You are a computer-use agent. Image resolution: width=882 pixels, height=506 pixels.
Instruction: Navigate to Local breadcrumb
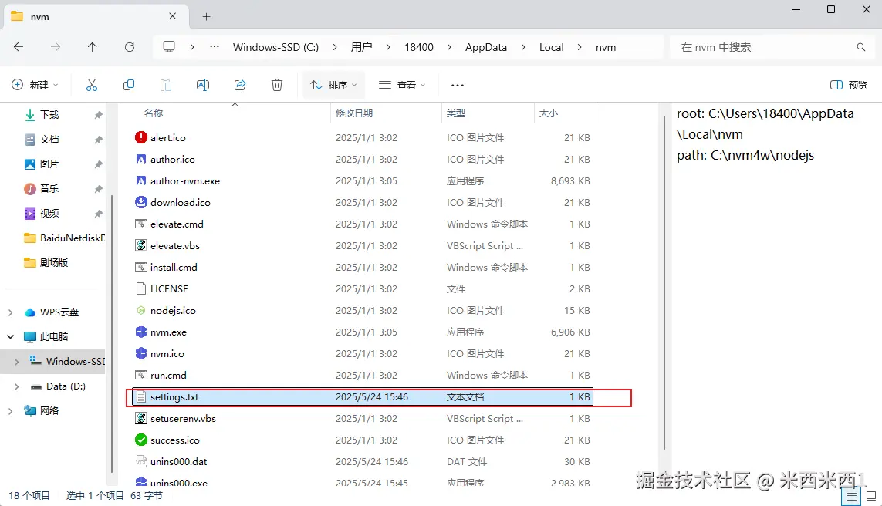pyautogui.click(x=551, y=47)
